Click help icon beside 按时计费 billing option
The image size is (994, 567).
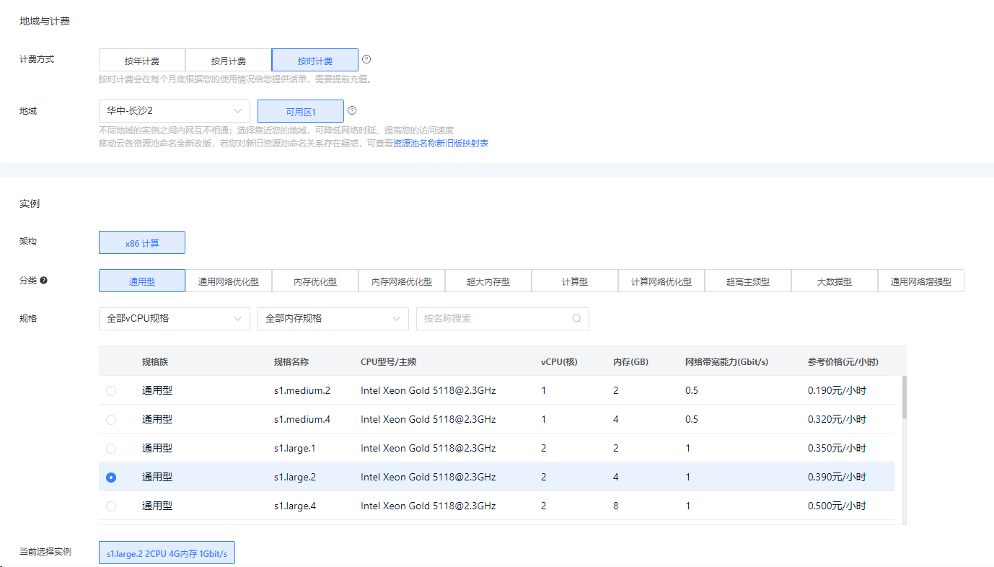366,59
